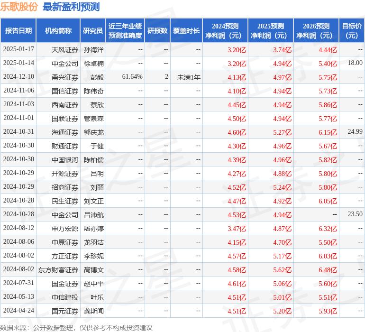Viewport: 365px width, 332px height.
Task: Click researcher 陈伟奇
Action: (x=93, y=91)
